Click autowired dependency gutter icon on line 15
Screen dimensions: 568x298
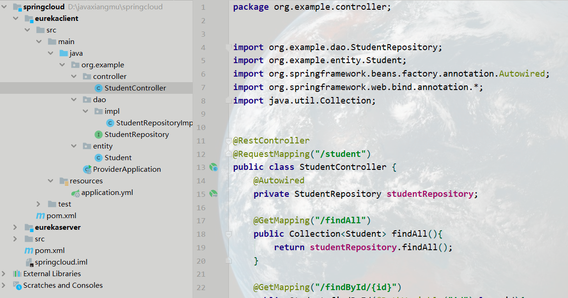(x=214, y=194)
